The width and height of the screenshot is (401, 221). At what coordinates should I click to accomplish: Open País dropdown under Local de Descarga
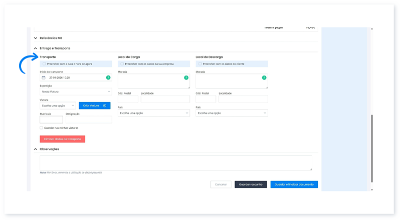[232, 113]
